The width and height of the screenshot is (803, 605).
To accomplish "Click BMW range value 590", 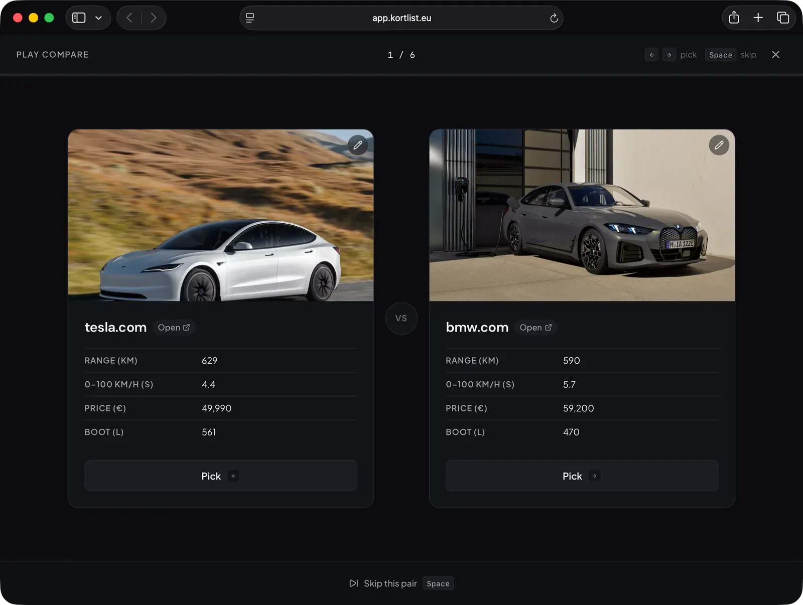I will pyautogui.click(x=571, y=361).
